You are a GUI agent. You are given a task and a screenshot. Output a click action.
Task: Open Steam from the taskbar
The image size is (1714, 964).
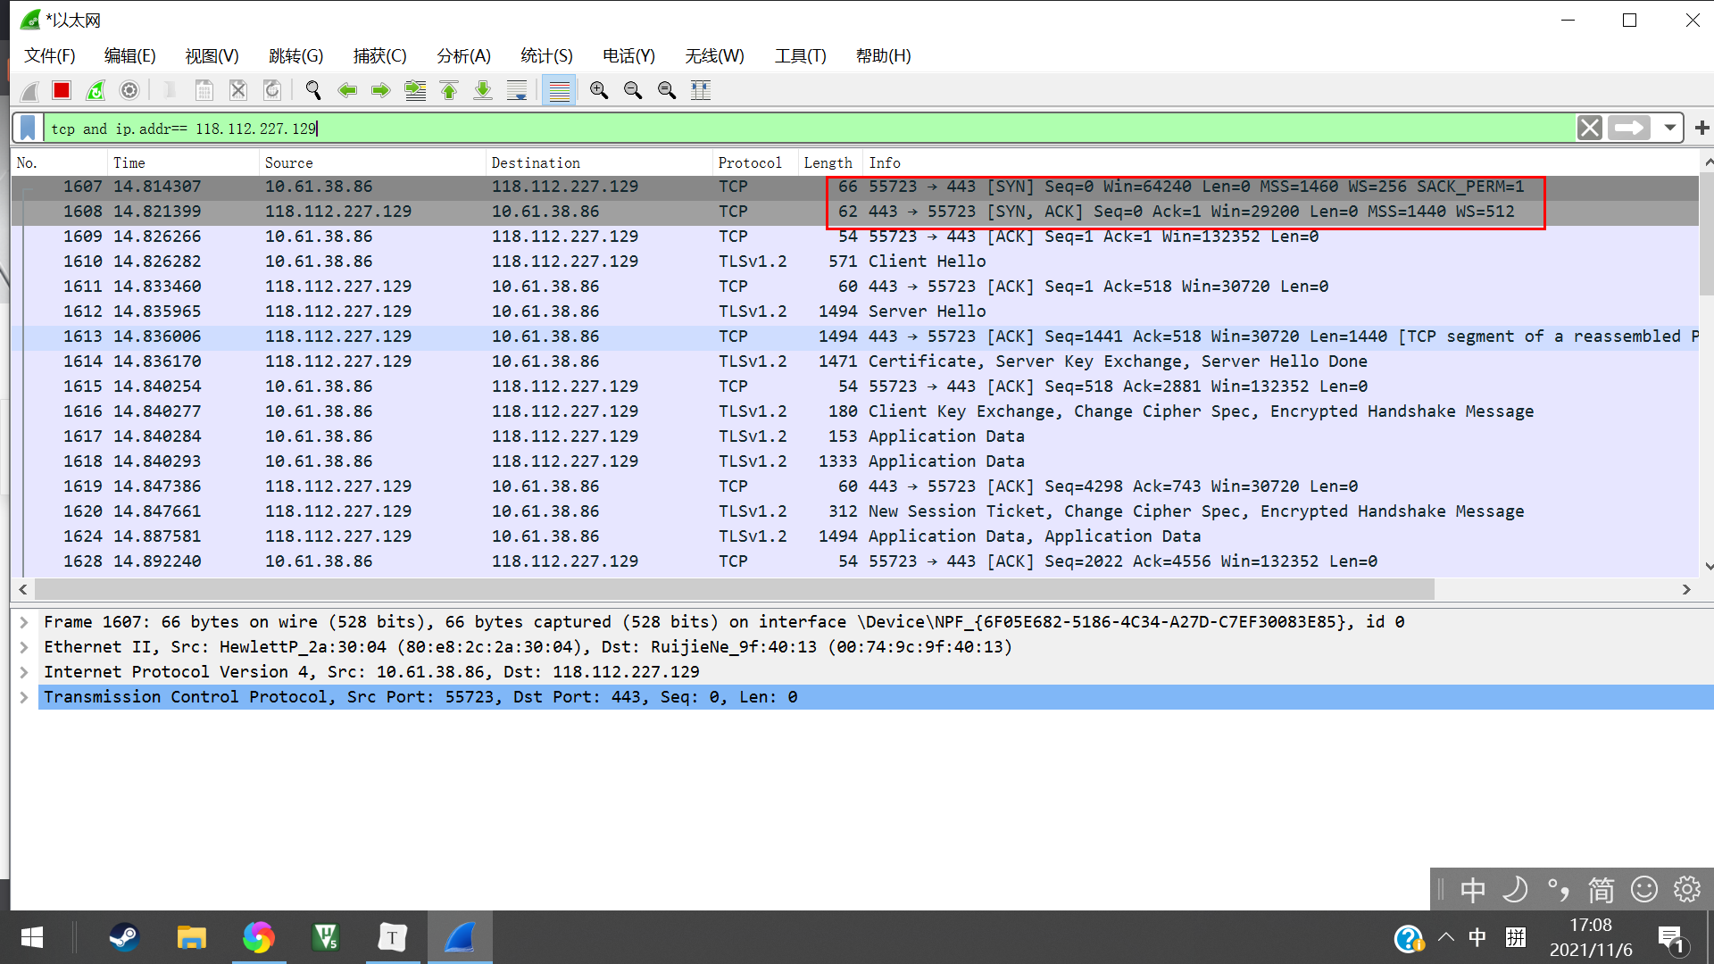click(x=124, y=937)
